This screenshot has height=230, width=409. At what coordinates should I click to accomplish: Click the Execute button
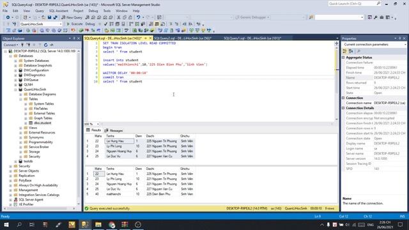75,24
